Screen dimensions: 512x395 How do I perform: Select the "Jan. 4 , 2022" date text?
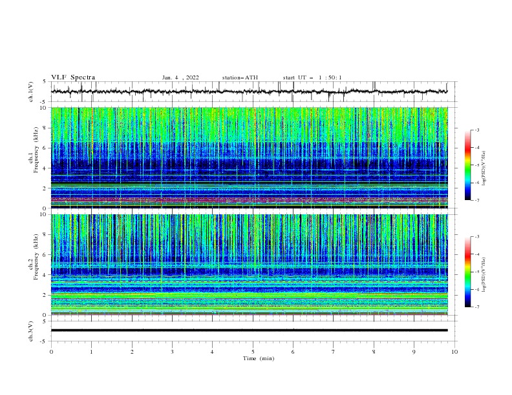[180, 77]
